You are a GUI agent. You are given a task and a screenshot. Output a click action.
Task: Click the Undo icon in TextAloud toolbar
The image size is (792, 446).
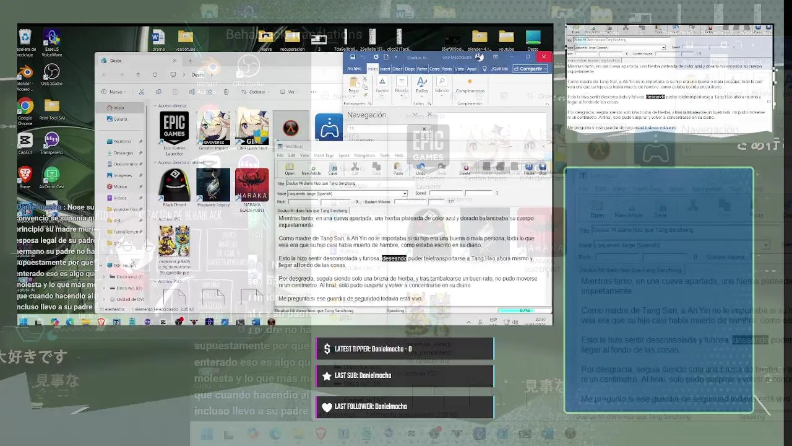[421, 167]
